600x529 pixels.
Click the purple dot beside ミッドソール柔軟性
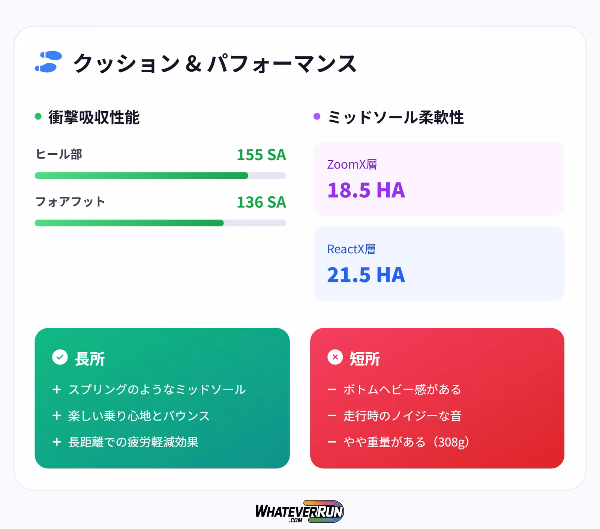pyautogui.click(x=317, y=117)
